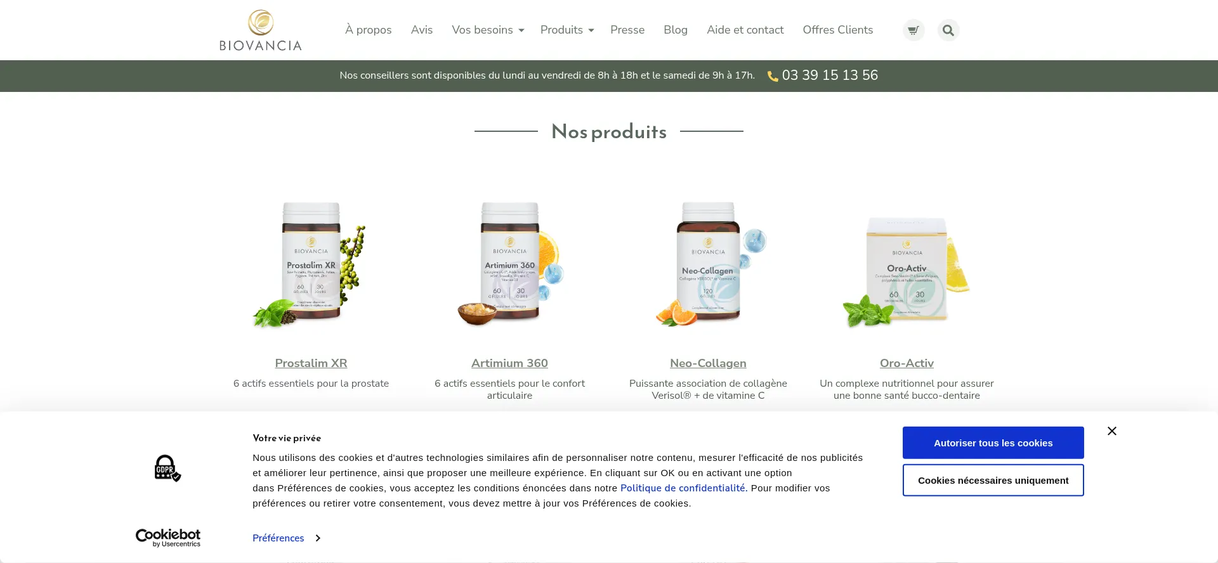Open the Prostalim XR product link

pyautogui.click(x=311, y=363)
